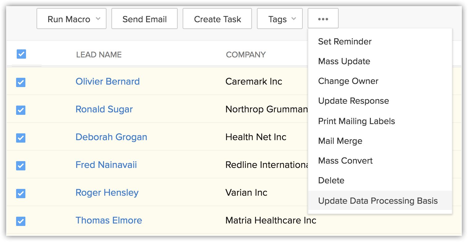Open the Run Macro dropdown
This screenshot has height=242, width=468.
[71, 19]
